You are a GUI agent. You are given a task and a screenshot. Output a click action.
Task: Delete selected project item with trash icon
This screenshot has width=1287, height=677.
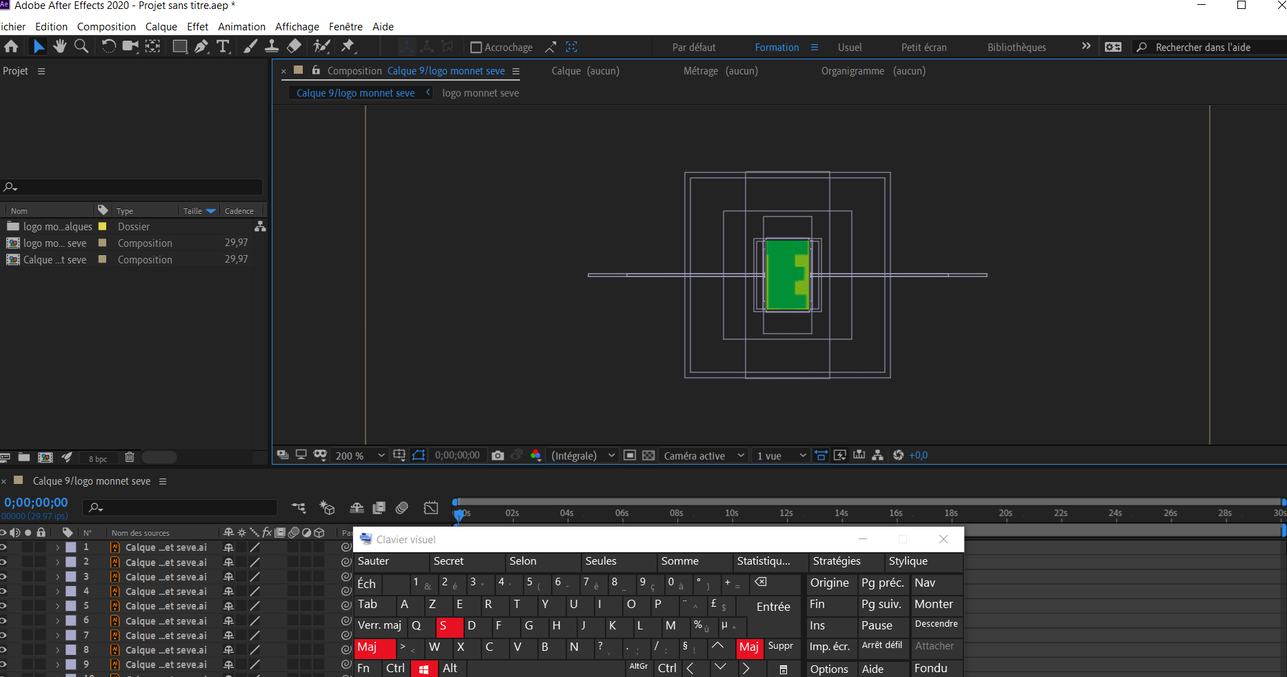(x=130, y=457)
